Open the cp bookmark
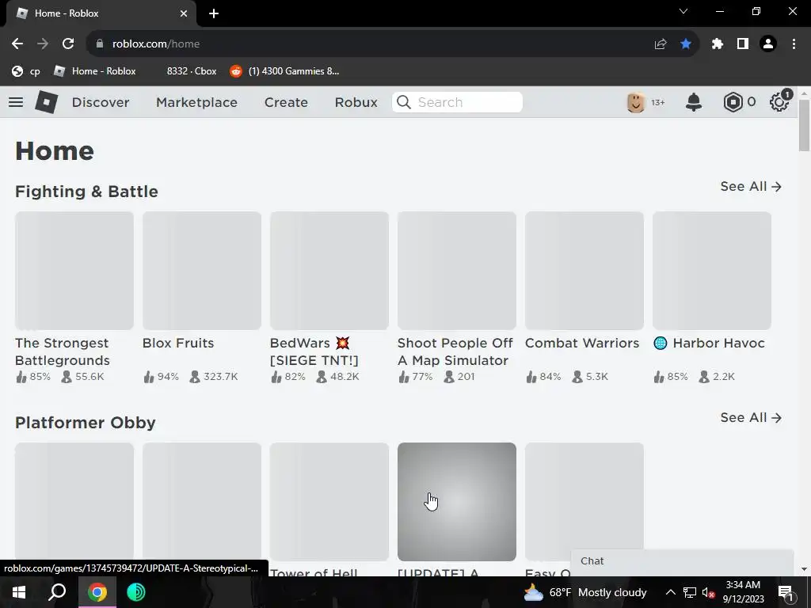The width and height of the screenshot is (811, 608). point(26,71)
